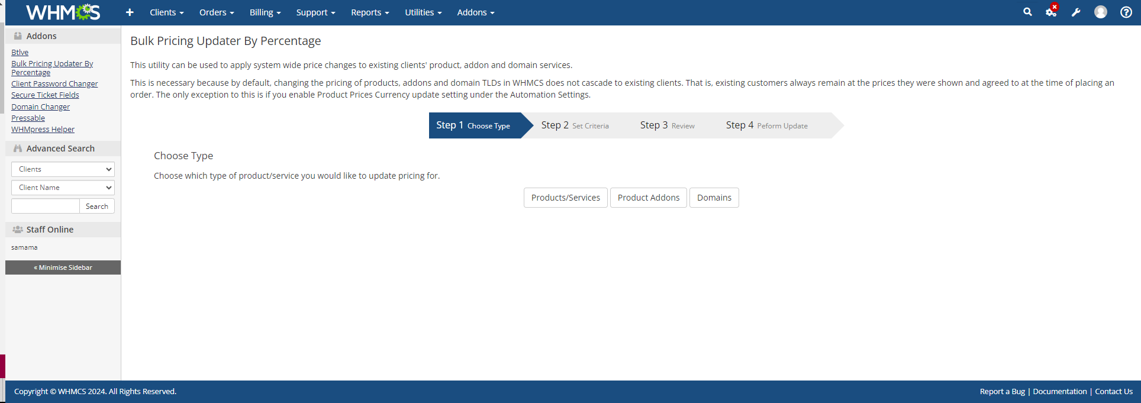Click Minimise Sidebar button
The image size is (1141, 403).
[x=63, y=267]
